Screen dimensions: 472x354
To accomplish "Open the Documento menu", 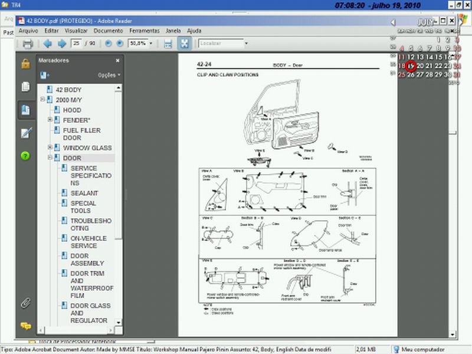I will click(x=108, y=31).
